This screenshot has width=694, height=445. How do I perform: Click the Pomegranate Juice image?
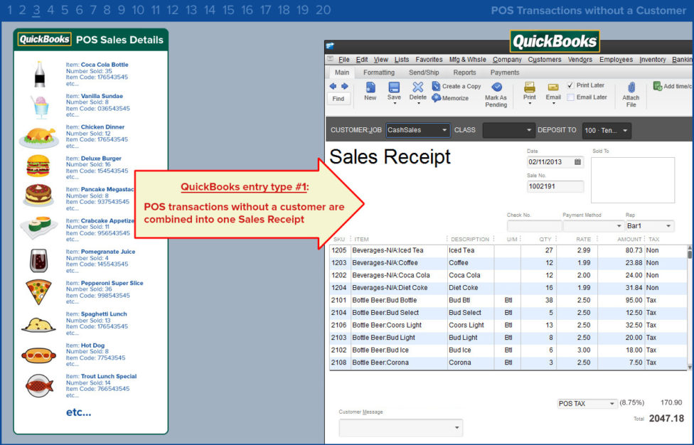pyautogui.click(x=39, y=260)
